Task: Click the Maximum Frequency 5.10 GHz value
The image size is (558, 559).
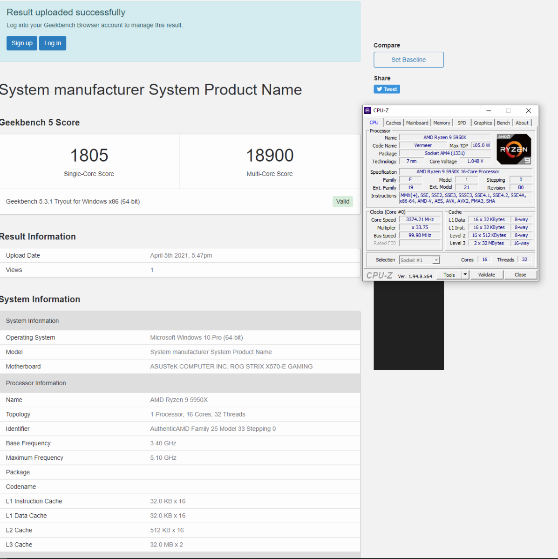Action: click(163, 458)
